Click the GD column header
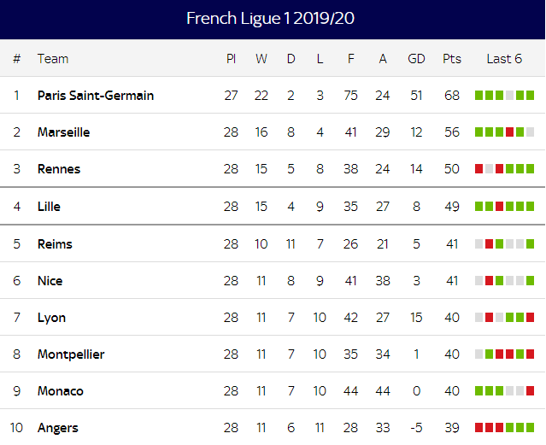This screenshot has width=546, height=445. click(x=416, y=59)
